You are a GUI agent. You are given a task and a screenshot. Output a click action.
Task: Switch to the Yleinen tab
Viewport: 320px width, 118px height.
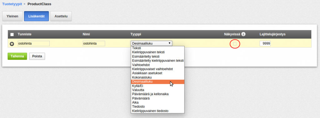point(12,16)
